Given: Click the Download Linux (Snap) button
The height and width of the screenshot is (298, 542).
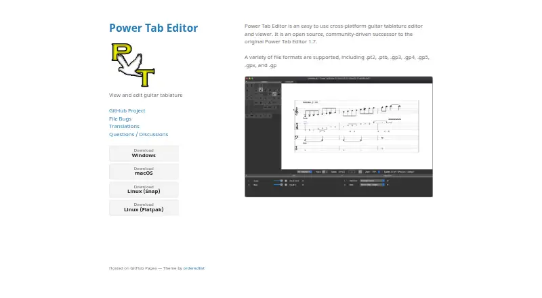Looking at the screenshot, I should (x=144, y=190).
